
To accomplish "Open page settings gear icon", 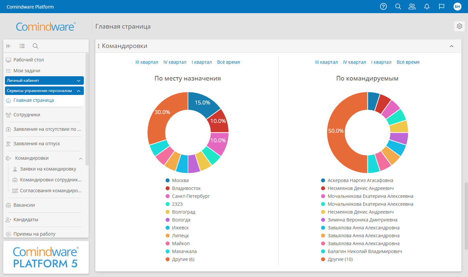I will click(459, 26).
